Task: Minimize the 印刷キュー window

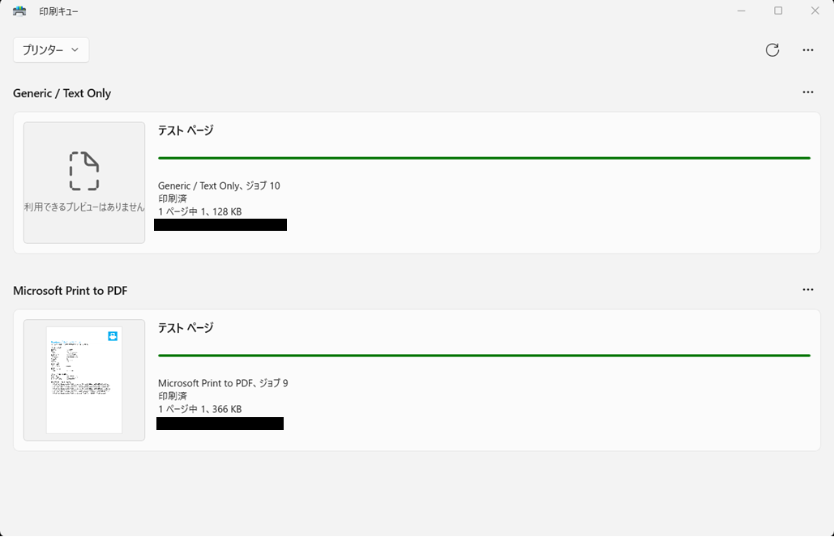Action: coord(742,11)
